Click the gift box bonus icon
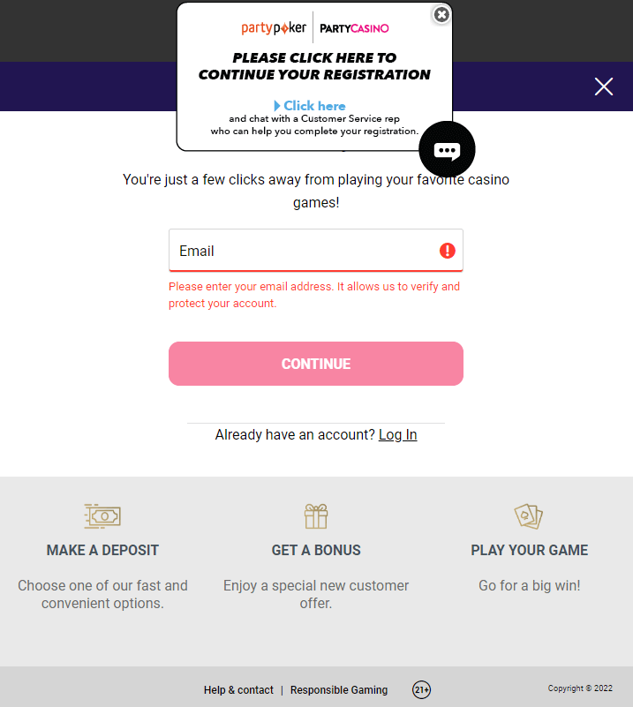Viewport: 633px width, 707px height. (316, 515)
